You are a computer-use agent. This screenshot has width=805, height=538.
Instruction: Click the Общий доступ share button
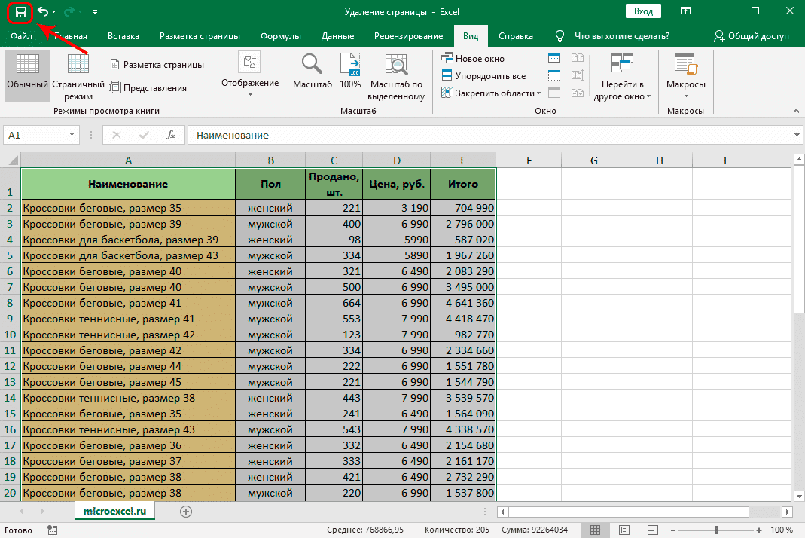coord(752,36)
